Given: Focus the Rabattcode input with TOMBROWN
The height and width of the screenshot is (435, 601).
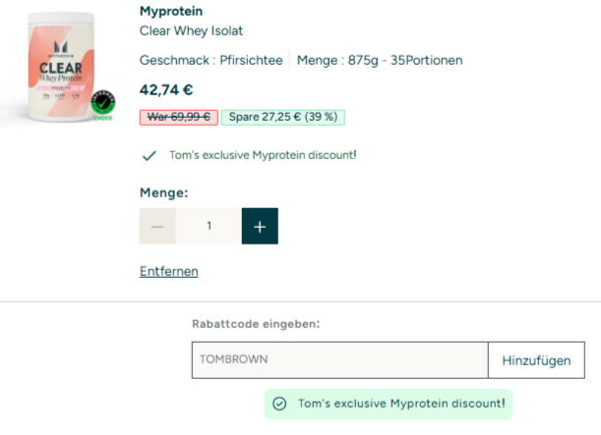Looking at the screenshot, I should tap(339, 360).
